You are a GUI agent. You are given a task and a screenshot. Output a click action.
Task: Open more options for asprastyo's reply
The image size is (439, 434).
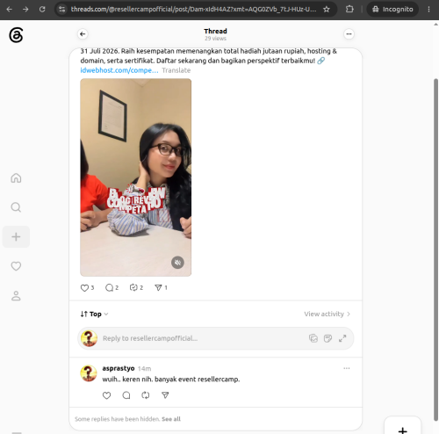point(347,368)
